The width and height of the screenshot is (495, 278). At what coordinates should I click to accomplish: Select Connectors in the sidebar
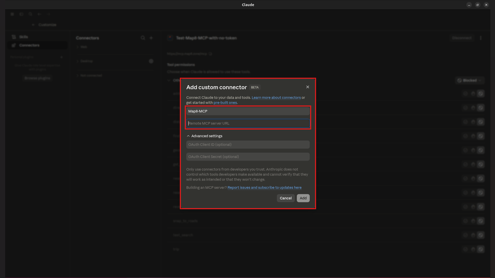(38, 45)
